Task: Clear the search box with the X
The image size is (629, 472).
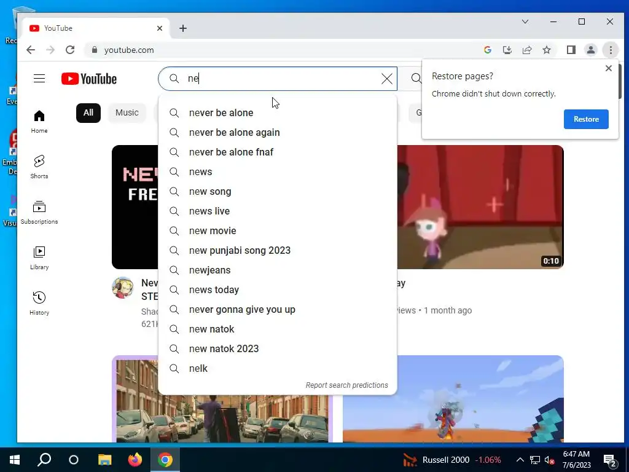Action: (387, 79)
